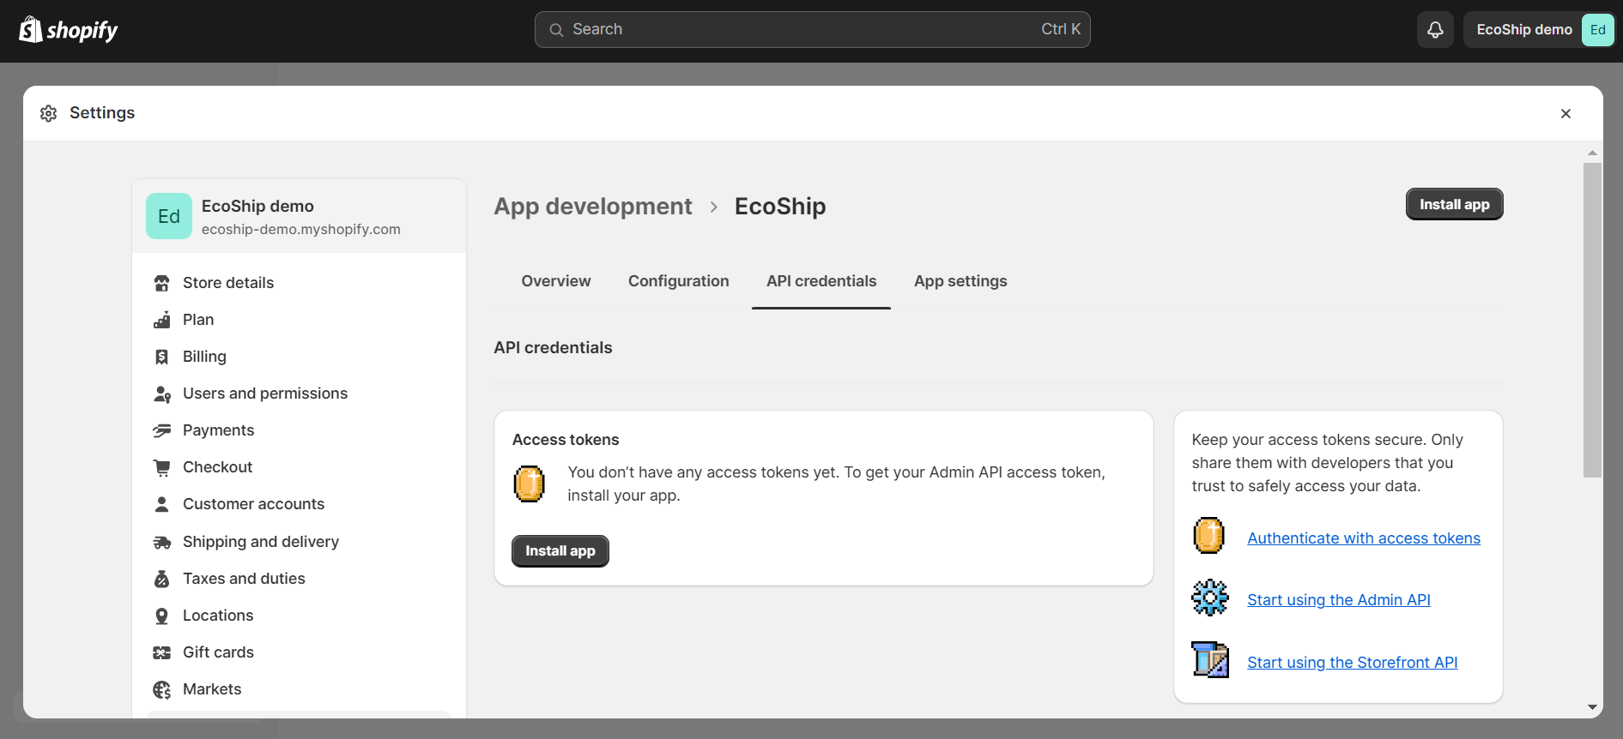Click the settings panel vertical scrollbar
Viewport: 1623px width, 739px height.
pyautogui.click(x=1592, y=319)
